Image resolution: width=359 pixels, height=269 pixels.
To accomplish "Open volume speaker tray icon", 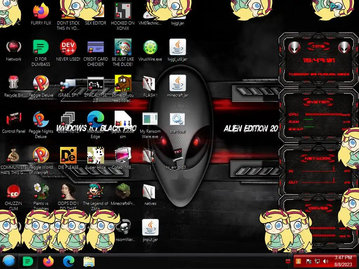I will pos(325,261).
